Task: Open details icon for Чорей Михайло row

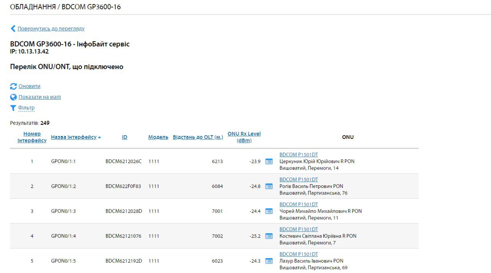Action: point(269,211)
